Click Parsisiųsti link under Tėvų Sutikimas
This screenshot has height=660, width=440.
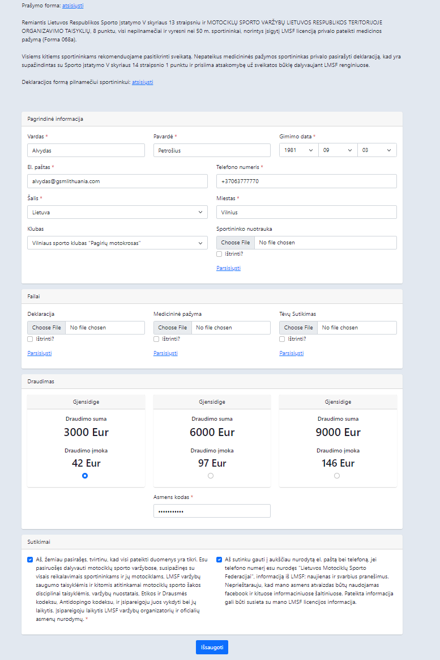pyautogui.click(x=291, y=353)
